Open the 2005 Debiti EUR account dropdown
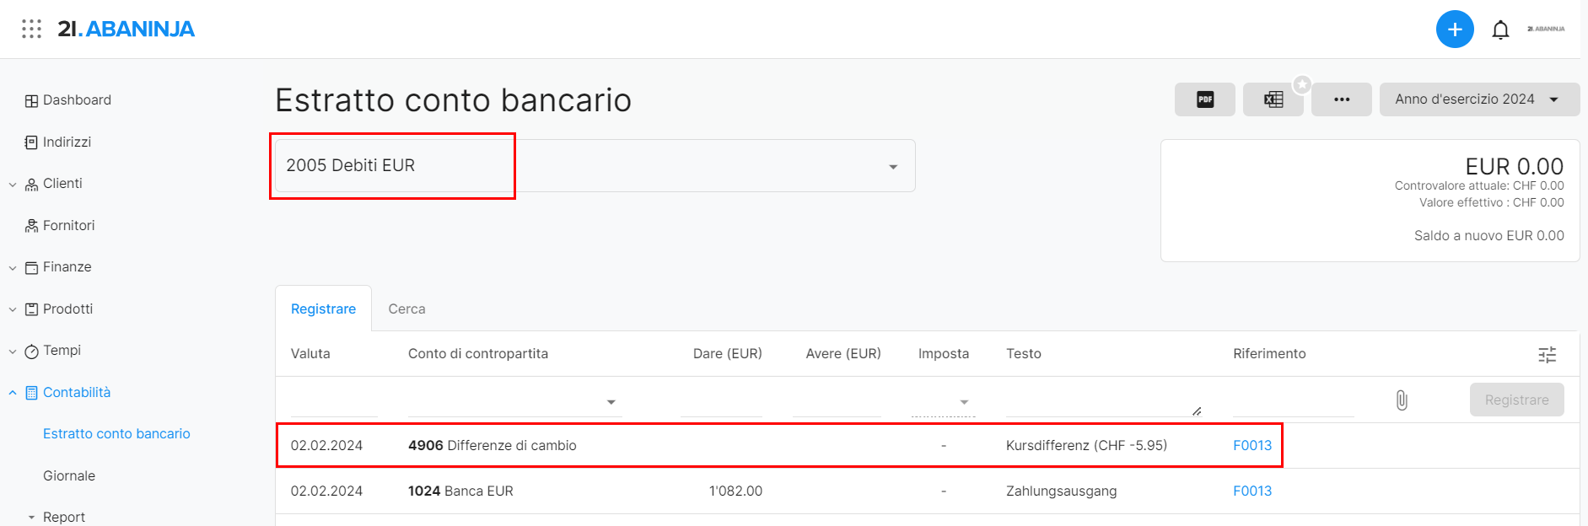The height and width of the screenshot is (526, 1588). point(595,166)
